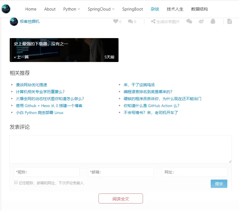
Task: Click the document icon at right
Action: tap(230, 21)
